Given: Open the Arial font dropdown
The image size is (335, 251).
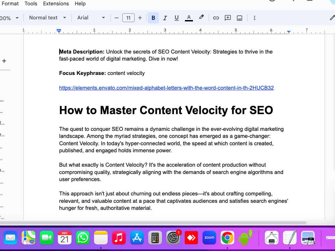Looking at the screenshot, I should [91, 18].
